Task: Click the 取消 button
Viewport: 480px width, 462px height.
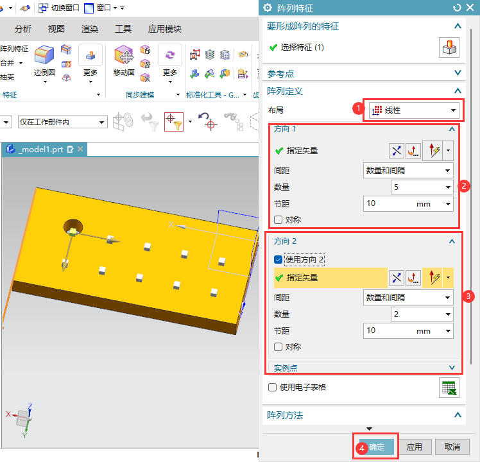Action: point(452,447)
